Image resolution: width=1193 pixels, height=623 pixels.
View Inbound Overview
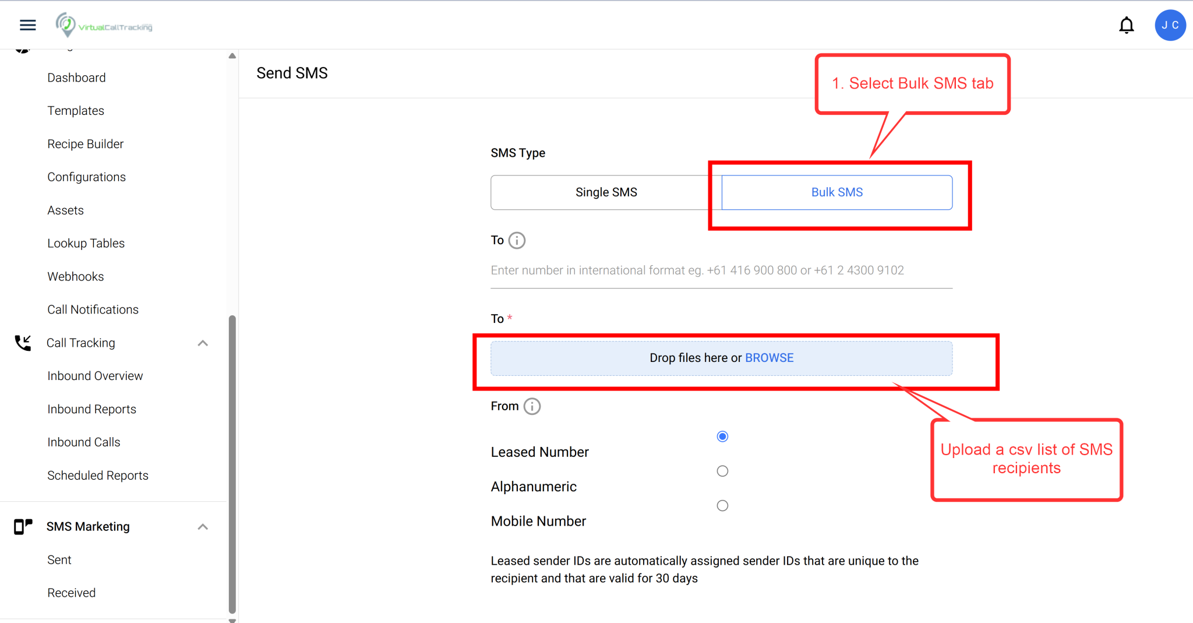(x=95, y=376)
